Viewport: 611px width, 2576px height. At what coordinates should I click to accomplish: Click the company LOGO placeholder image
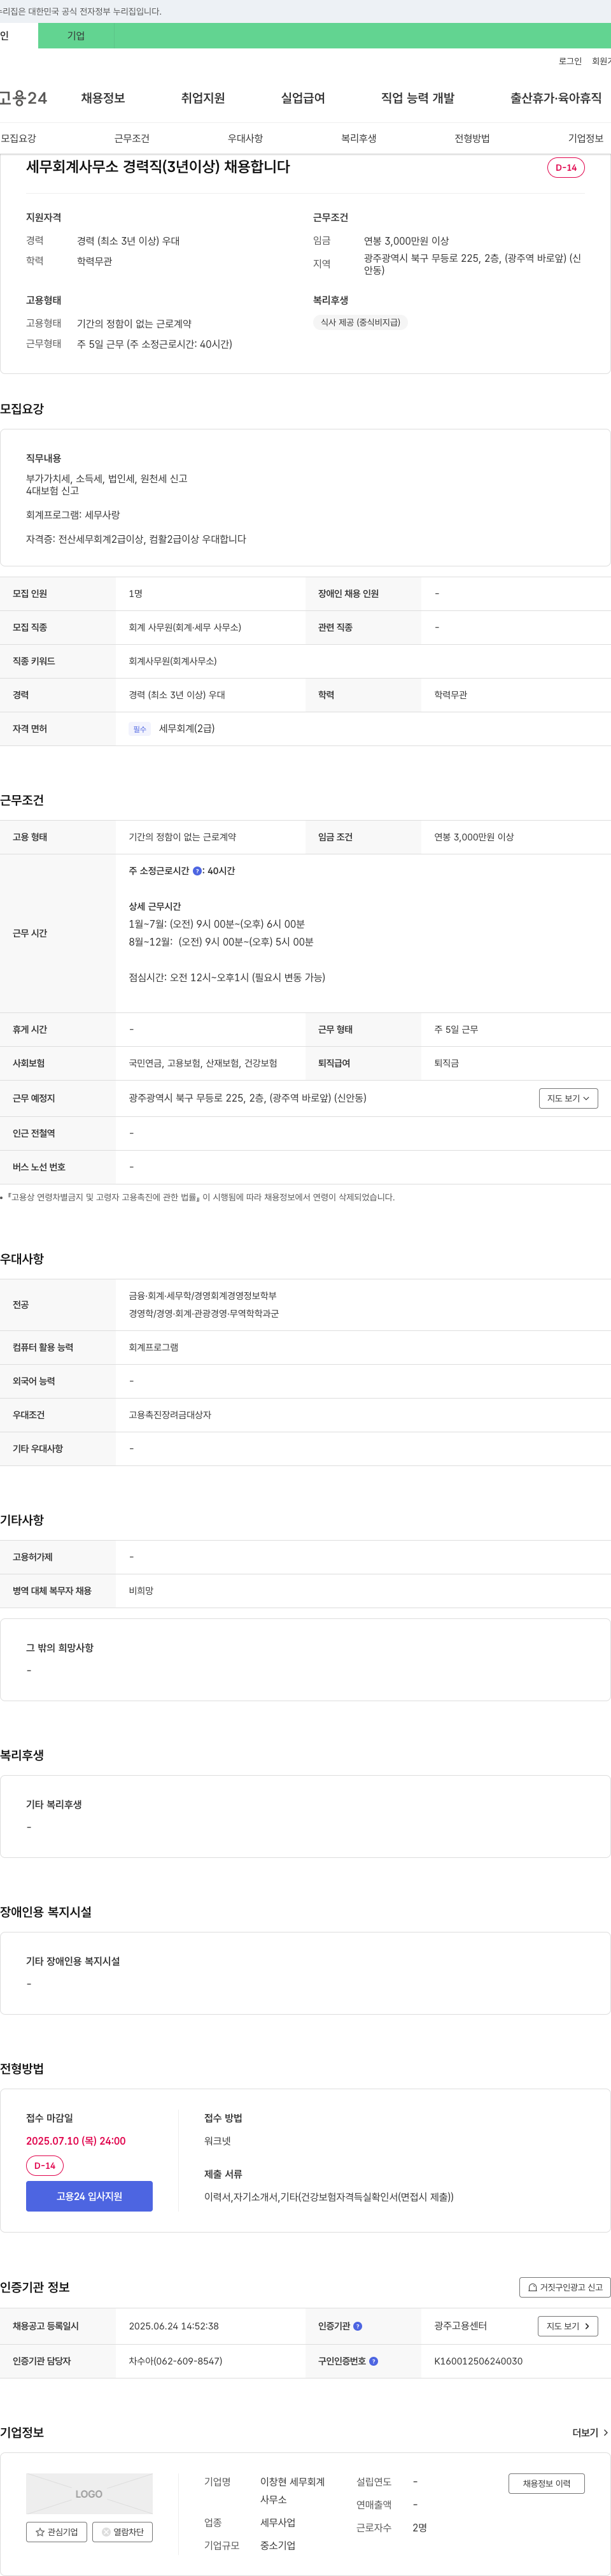coord(89,2493)
